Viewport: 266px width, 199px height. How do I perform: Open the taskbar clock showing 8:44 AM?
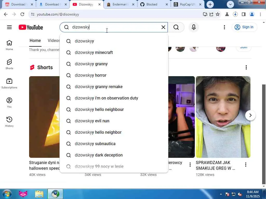(252, 194)
